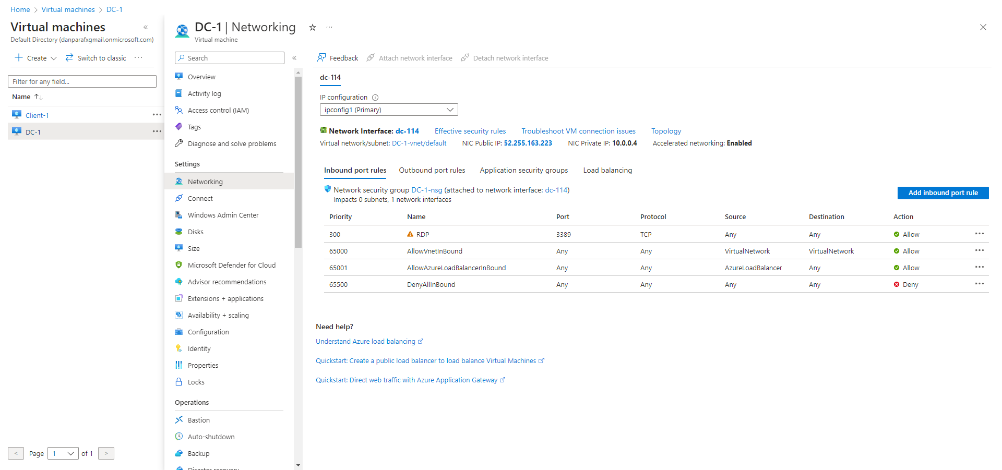Image resolution: width=1002 pixels, height=470 pixels.
Task: Click the Filter for any field box
Action: [82, 81]
